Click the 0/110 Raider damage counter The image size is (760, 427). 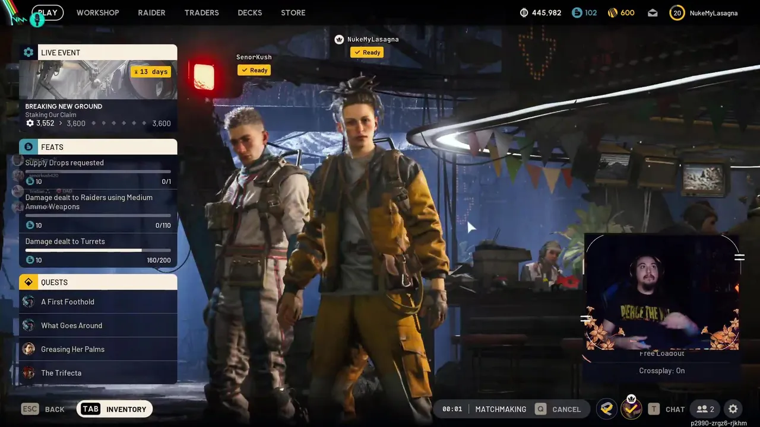(x=163, y=225)
